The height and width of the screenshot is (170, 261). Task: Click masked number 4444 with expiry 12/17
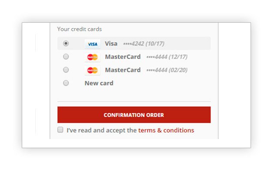pyautogui.click(x=167, y=57)
